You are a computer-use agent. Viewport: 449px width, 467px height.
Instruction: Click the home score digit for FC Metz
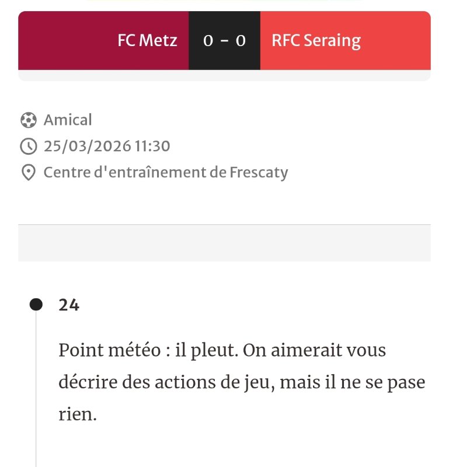click(x=208, y=41)
